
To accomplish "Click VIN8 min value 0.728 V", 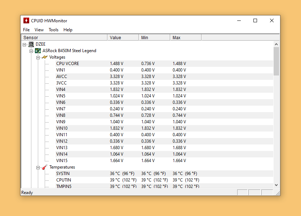I will pyautogui.click(x=148, y=115).
